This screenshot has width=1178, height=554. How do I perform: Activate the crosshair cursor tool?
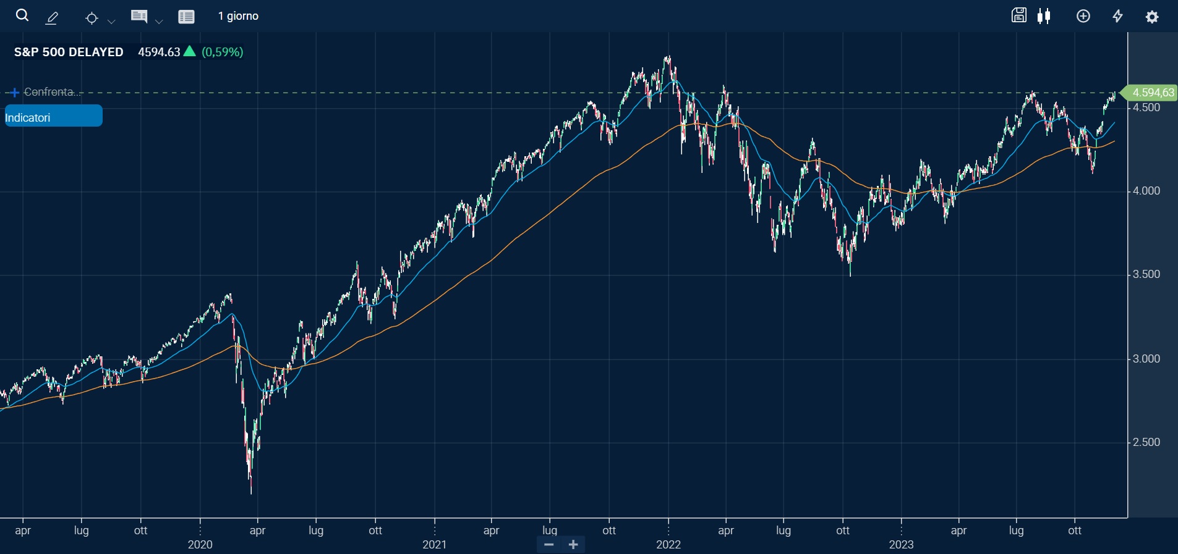(x=92, y=18)
